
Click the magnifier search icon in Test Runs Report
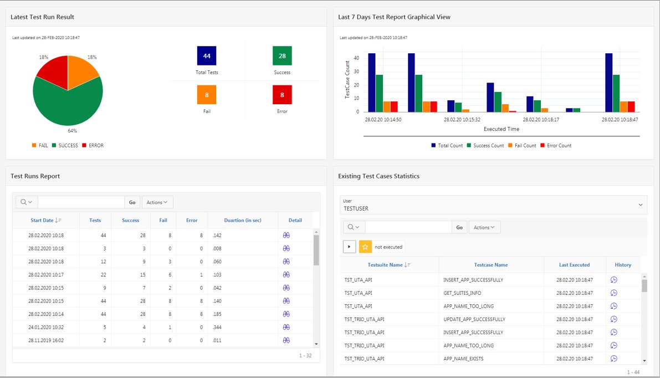tap(22, 202)
